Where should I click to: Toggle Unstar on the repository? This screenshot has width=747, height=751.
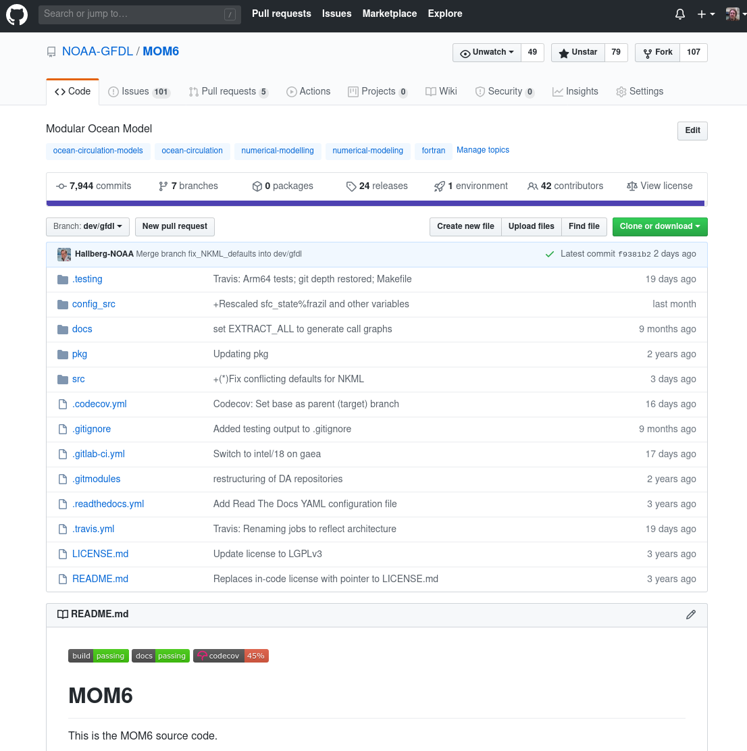pyautogui.click(x=577, y=53)
